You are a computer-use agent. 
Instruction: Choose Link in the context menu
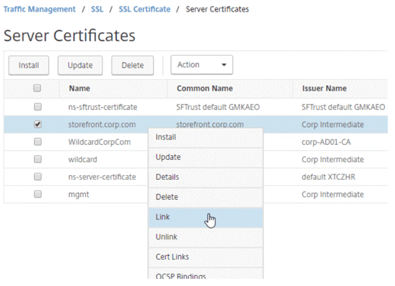205,217
